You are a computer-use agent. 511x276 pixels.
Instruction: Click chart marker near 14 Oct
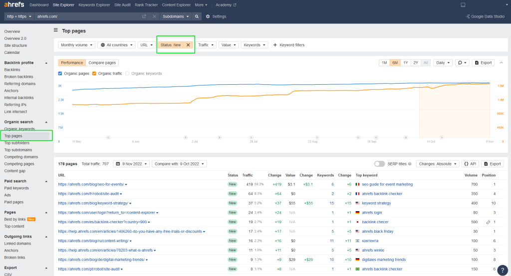(442, 138)
